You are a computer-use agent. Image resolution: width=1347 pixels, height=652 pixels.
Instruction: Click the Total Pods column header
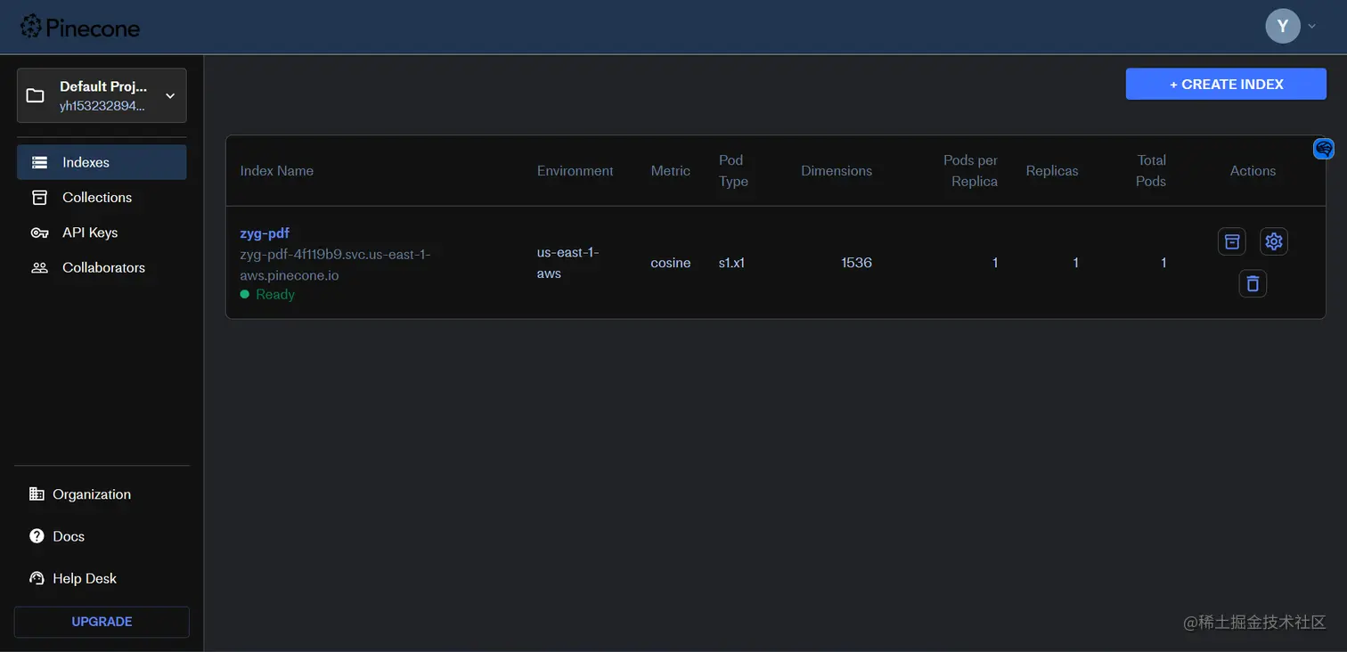point(1151,171)
